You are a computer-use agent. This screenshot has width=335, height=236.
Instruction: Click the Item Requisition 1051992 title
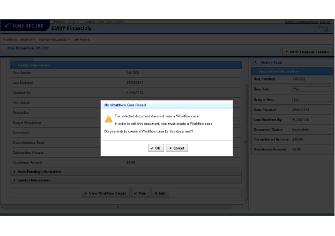[x=28, y=48]
